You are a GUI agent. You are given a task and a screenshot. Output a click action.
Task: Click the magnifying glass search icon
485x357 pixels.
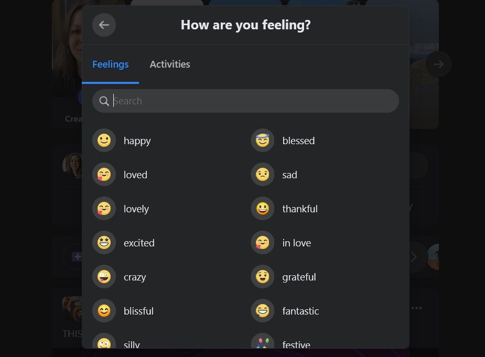click(104, 101)
